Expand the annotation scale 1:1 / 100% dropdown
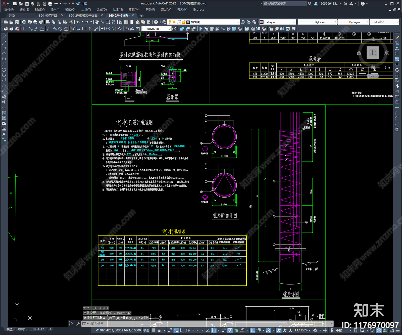Viewport: 402px width, 335px height. click(x=303, y=330)
